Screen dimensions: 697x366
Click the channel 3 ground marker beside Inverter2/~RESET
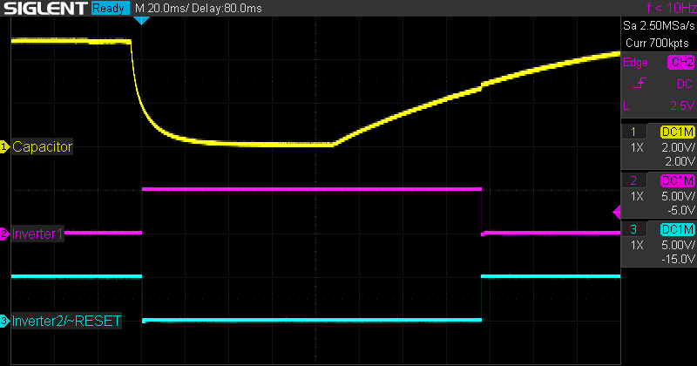tap(4, 322)
